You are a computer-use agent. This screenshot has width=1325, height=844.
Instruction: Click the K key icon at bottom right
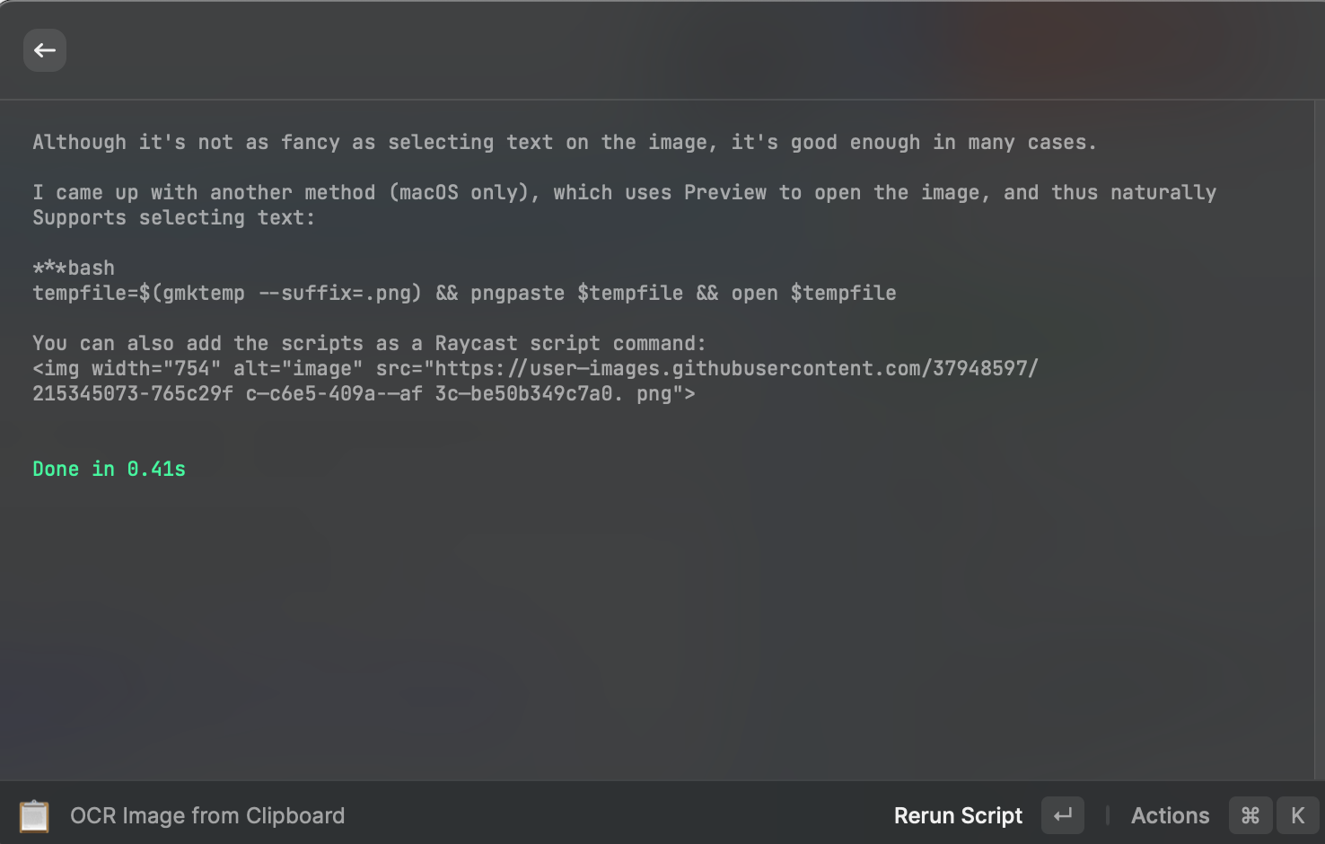point(1298,815)
